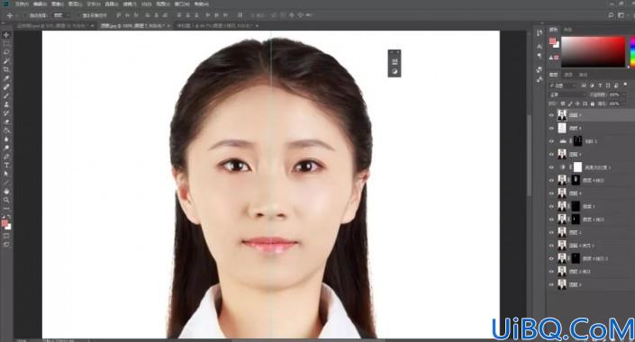
Task: Select the Path Selection tool
Action: (6, 174)
